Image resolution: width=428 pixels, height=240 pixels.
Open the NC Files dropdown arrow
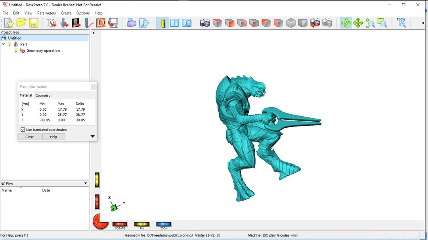tap(86, 183)
